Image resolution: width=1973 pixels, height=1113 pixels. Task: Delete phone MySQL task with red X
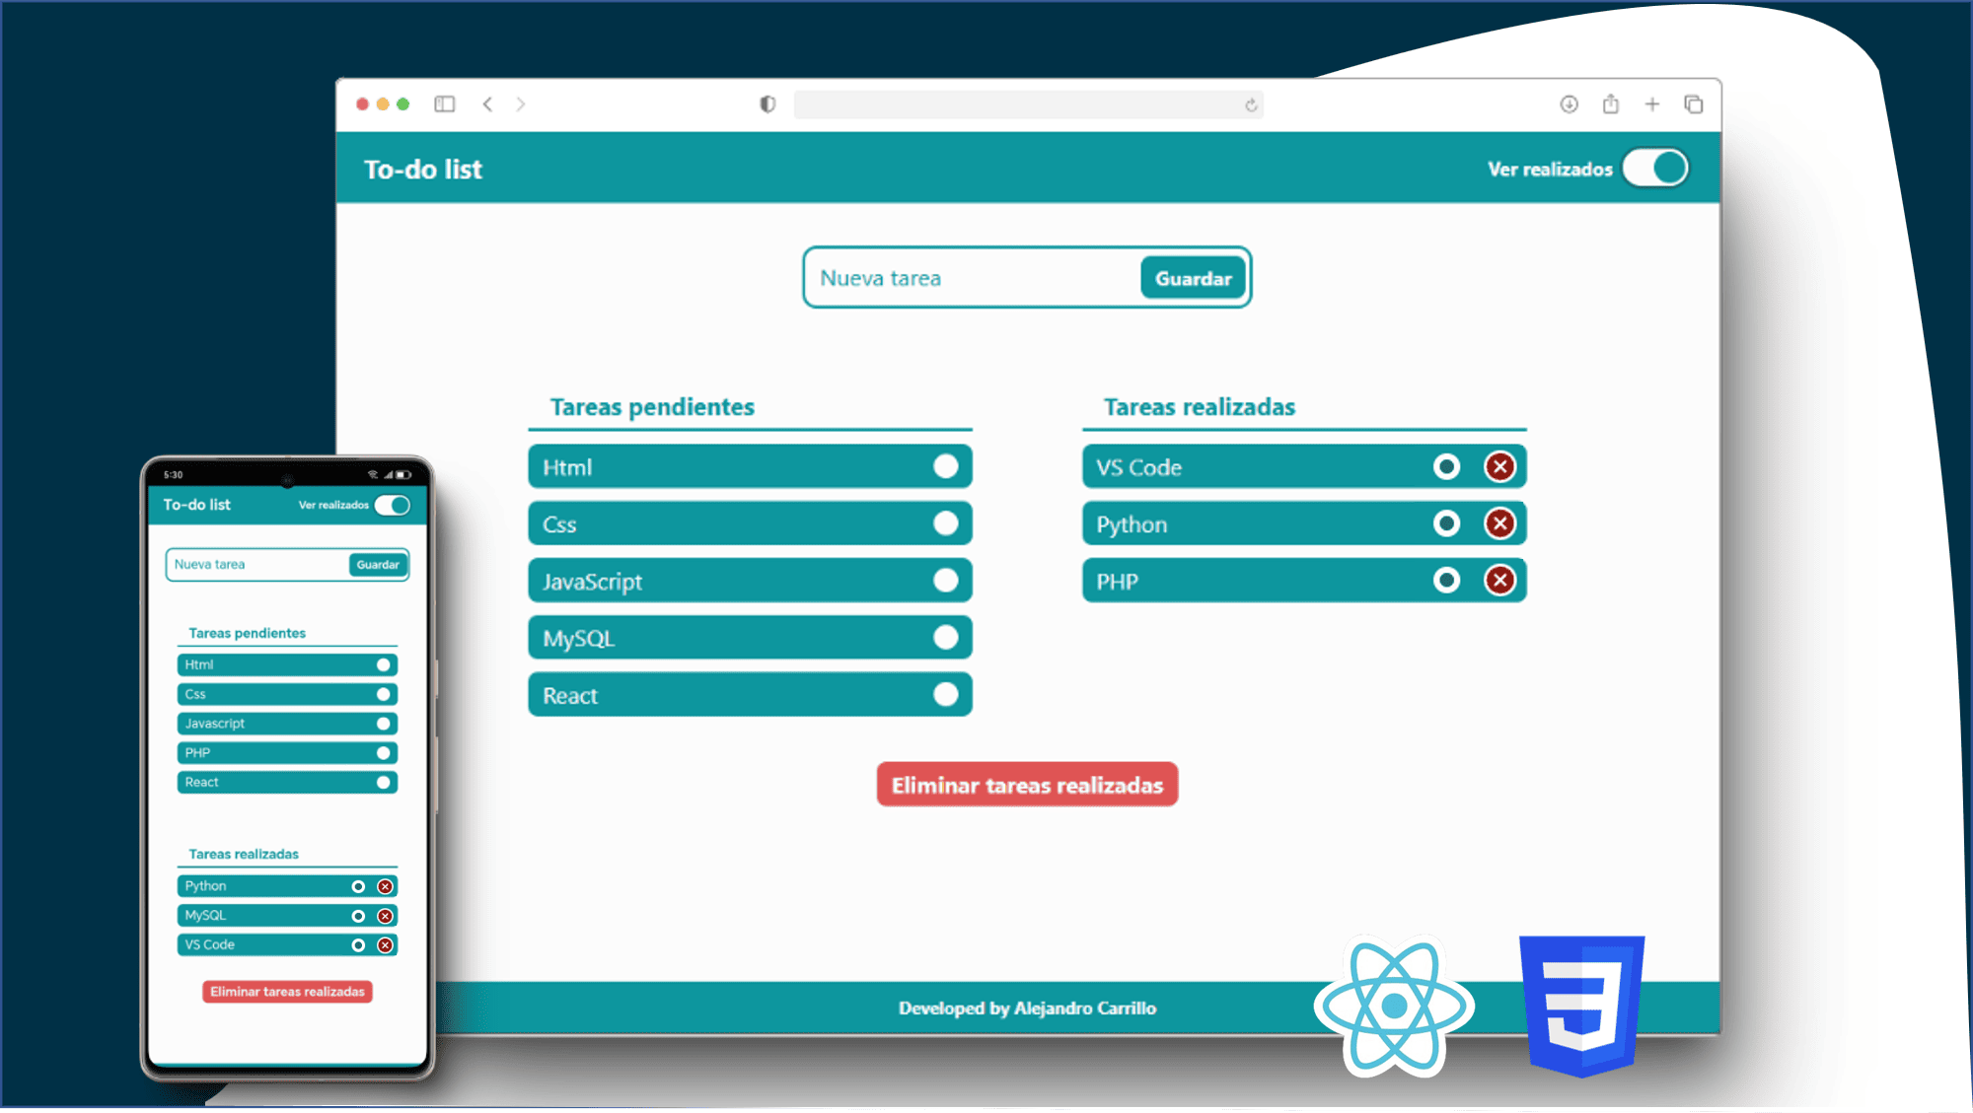(386, 916)
